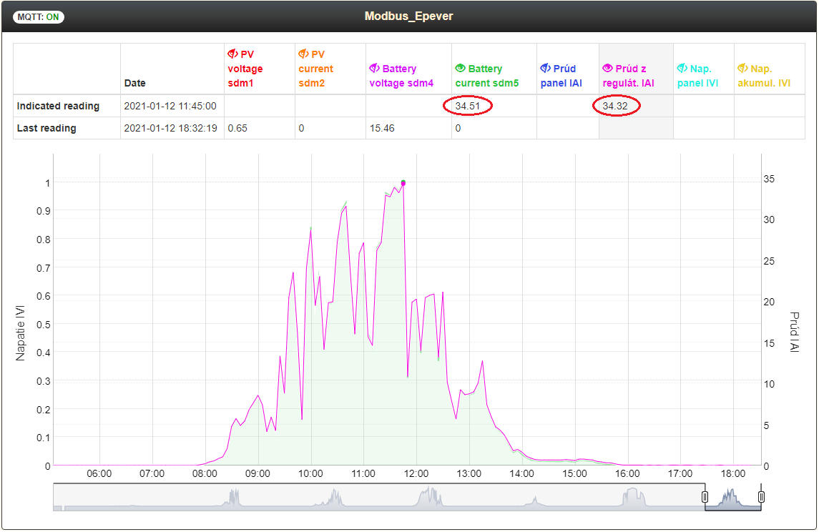The image size is (819, 532).
Task: Select indicated date 2021-01-12 11:45:00
Action: (x=170, y=106)
